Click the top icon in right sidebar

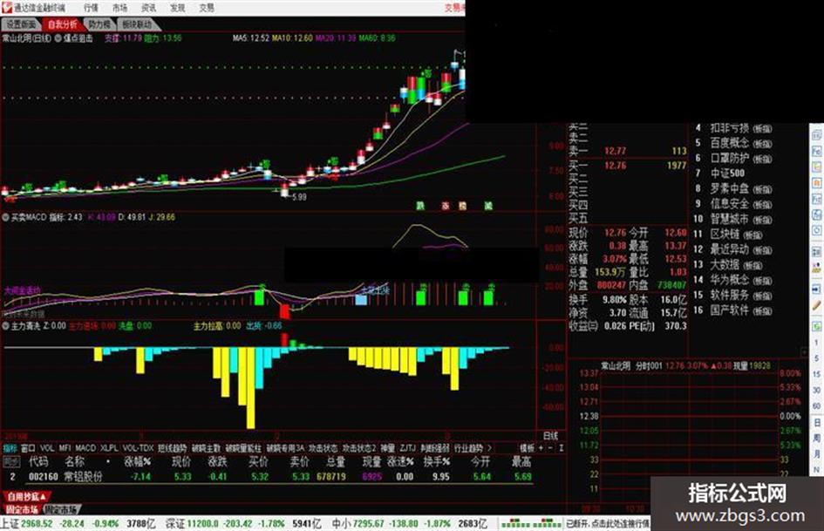tap(817, 135)
